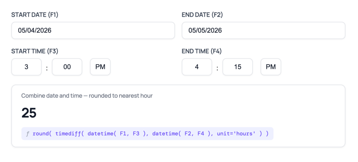The image size is (358, 162).
Task: Click the function f icon before the formula
Action: [28, 133]
